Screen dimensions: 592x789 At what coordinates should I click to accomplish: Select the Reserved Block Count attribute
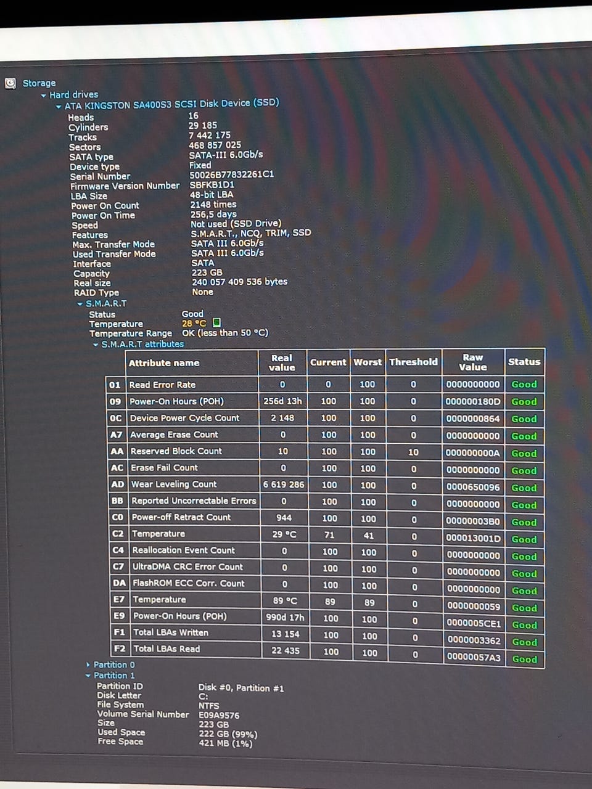pyautogui.click(x=176, y=451)
